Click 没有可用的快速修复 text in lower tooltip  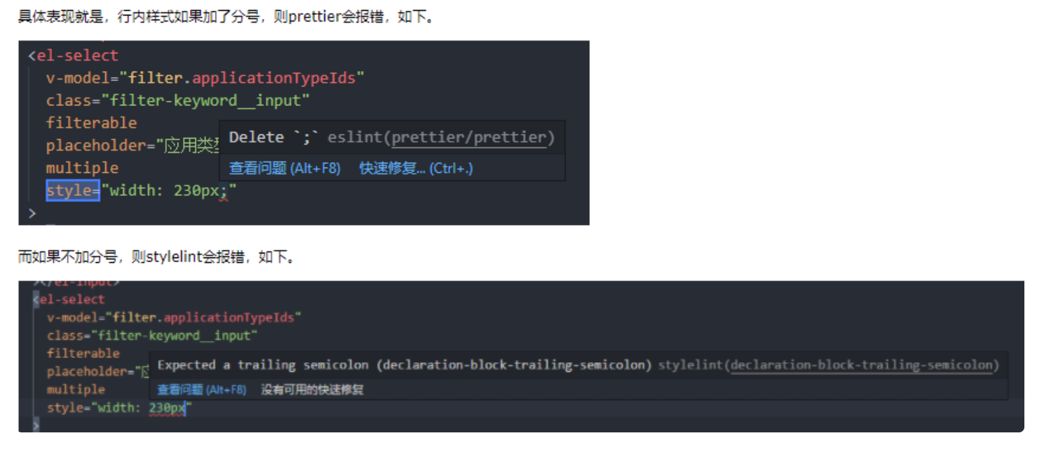[313, 390]
